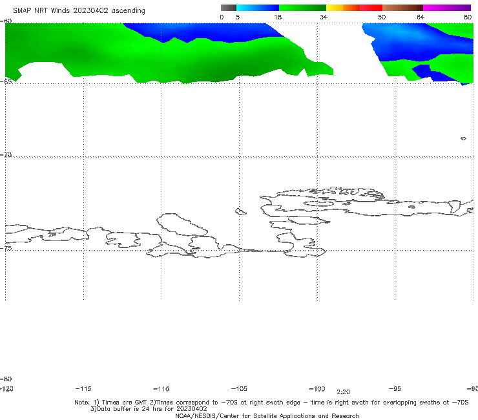
Task: Click the red segment of the color bar
Action: click(x=371, y=8)
